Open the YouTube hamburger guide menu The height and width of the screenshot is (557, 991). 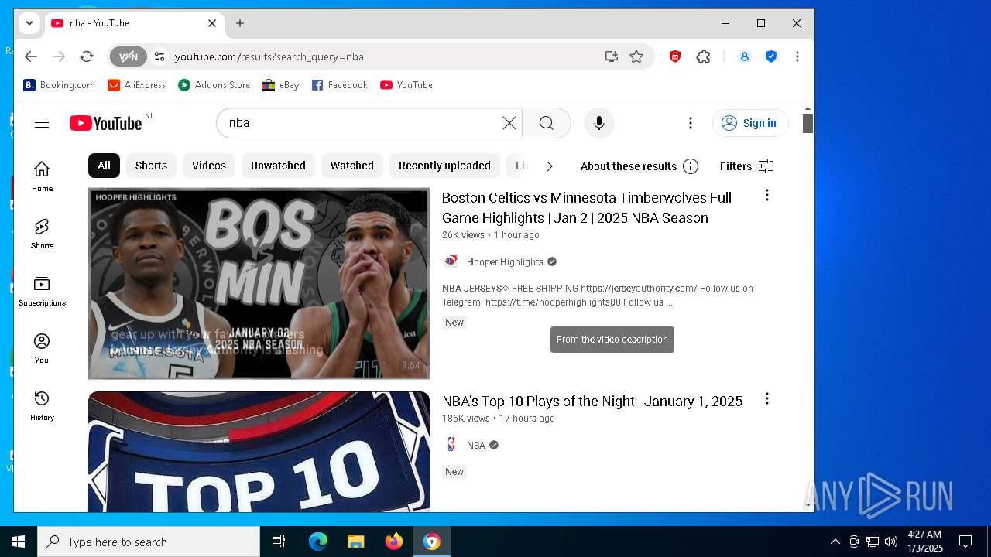(x=42, y=123)
